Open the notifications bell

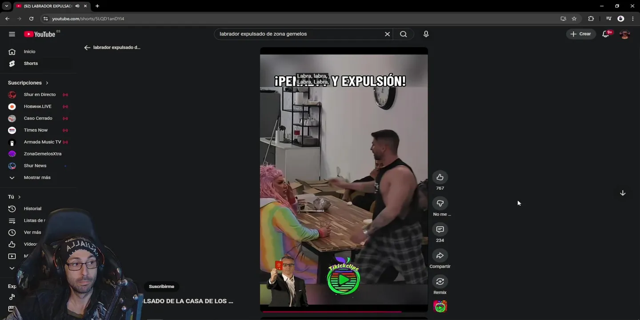[x=606, y=34]
